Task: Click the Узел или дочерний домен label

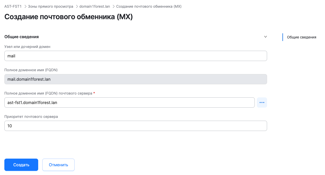Action: pyautogui.click(x=27, y=47)
